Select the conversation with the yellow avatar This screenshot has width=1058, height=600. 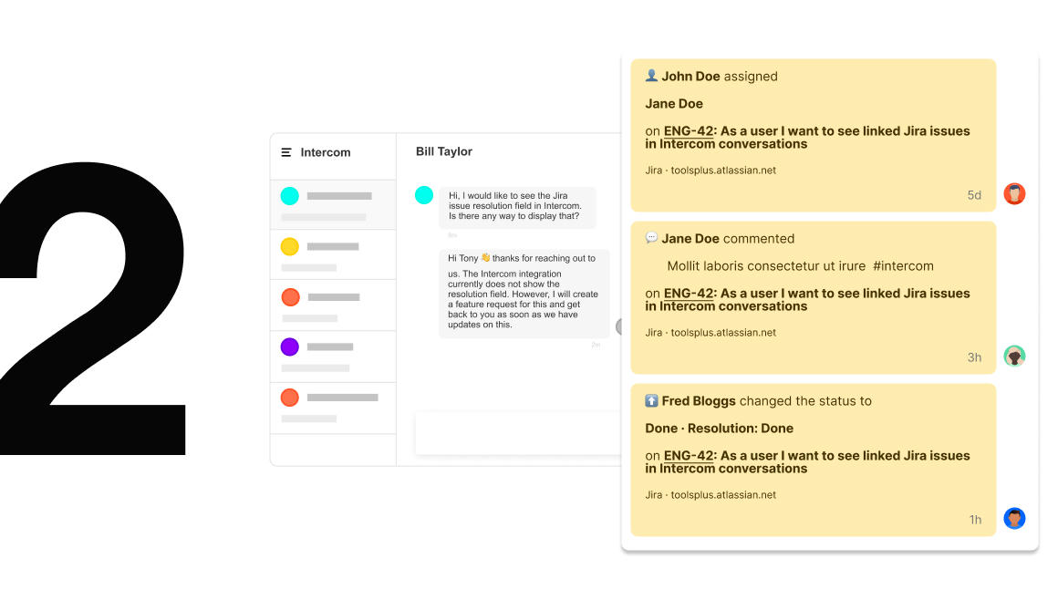tap(333, 254)
